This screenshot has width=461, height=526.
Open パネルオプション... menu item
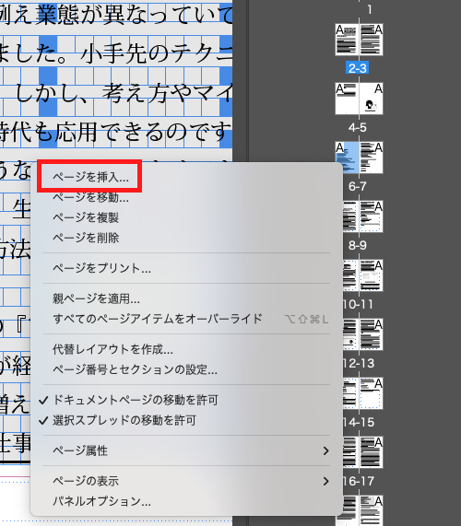click(x=101, y=501)
